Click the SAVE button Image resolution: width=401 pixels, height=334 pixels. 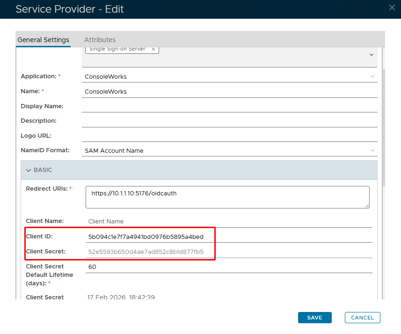pos(314,318)
